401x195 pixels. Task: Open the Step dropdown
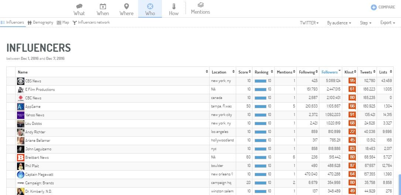pyautogui.click(x=366, y=23)
